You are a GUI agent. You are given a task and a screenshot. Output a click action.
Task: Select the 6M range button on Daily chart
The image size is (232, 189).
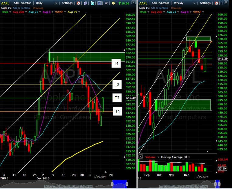pyautogui.click(x=61, y=186)
